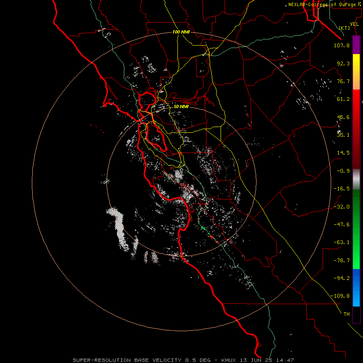Image resolution: width=363 pixels, height=363 pixels.
Task: Select the -109.8 legend value
Action: [340, 296]
